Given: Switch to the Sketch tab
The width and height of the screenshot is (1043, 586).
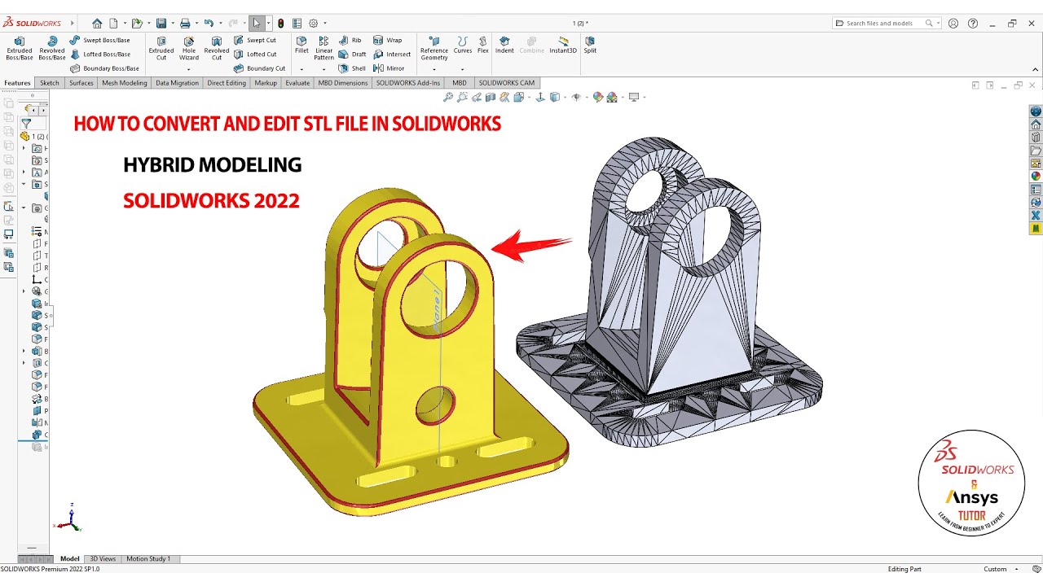Looking at the screenshot, I should pyautogui.click(x=50, y=83).
